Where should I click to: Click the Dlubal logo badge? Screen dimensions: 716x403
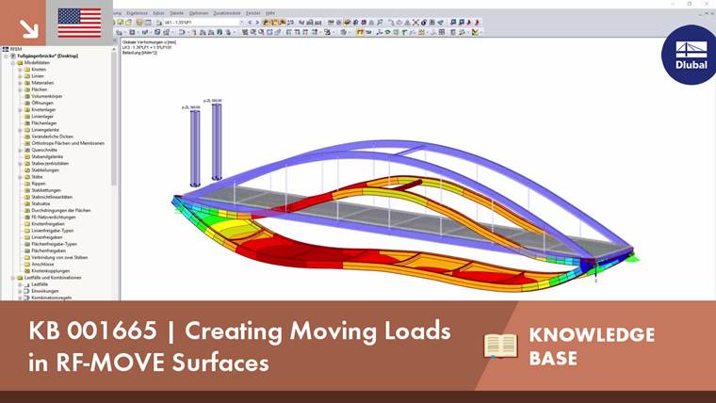pos(690,56)
